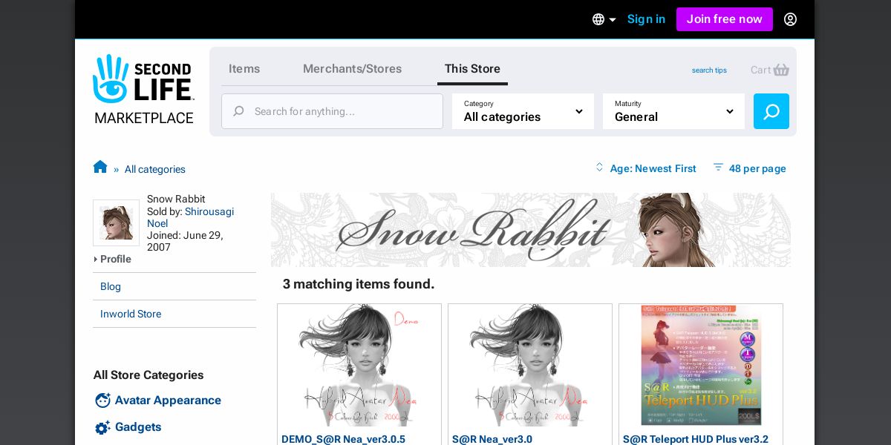The width and height of the screenshot is (891, 445).
Task: Switch to the Items search tab
Action: [244, 68]
